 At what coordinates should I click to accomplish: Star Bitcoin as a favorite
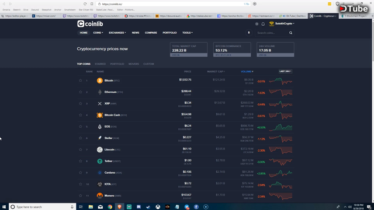81,80
